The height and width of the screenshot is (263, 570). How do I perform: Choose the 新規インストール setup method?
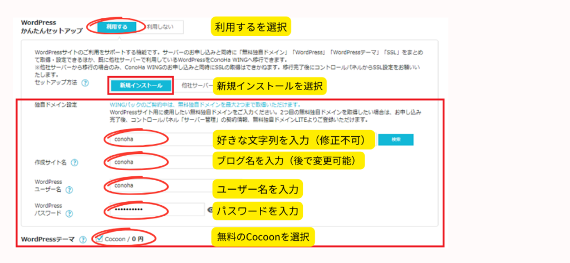(141, 86)
